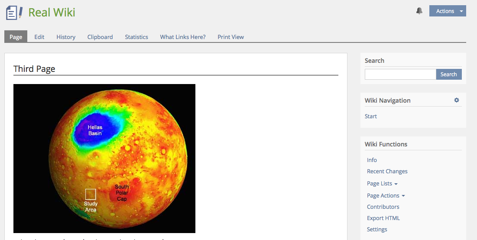The width and height of the screenshot is (477, 240).
Task: Click the Mars Hellas Basin image
Action: [104, 159]
